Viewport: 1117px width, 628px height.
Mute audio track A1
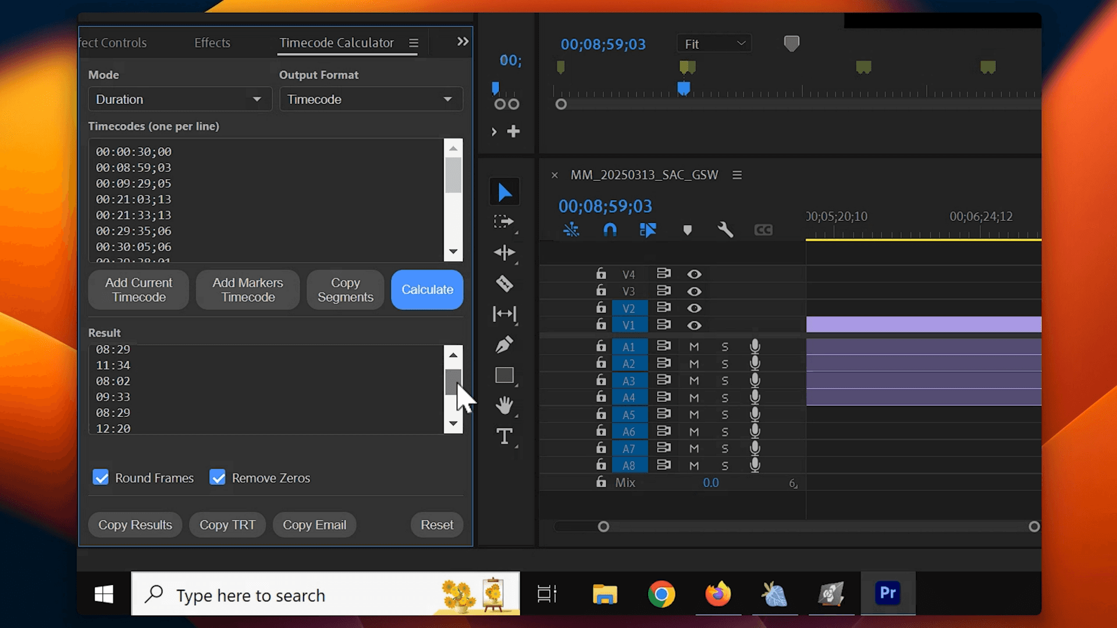[x=694, y=347]
